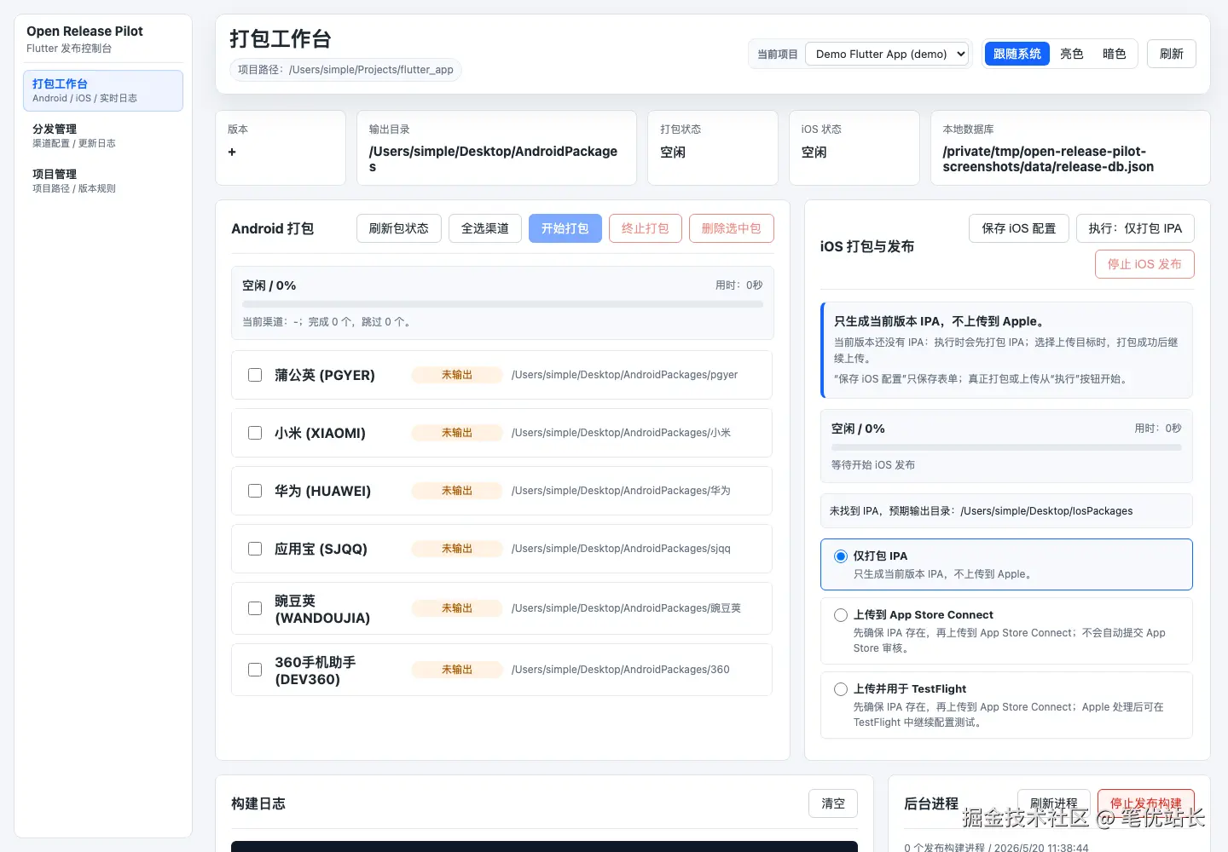1228x852 pixels.
Task: Click the 0 个发布构建进程 status line
Action: tap(996, 848)
